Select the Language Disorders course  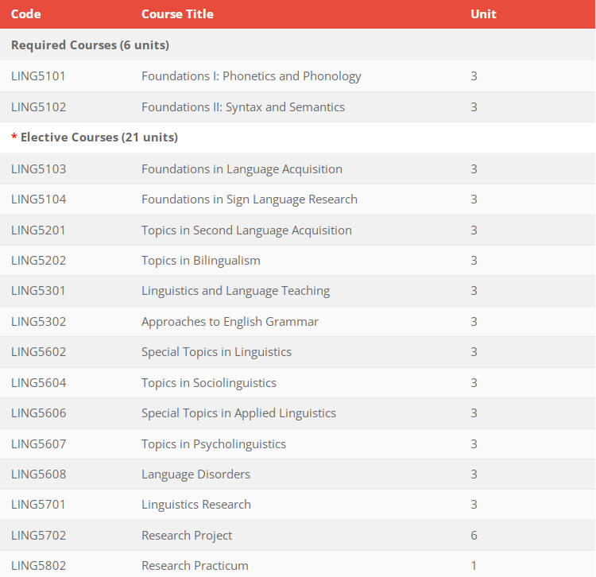coord(195,474)
